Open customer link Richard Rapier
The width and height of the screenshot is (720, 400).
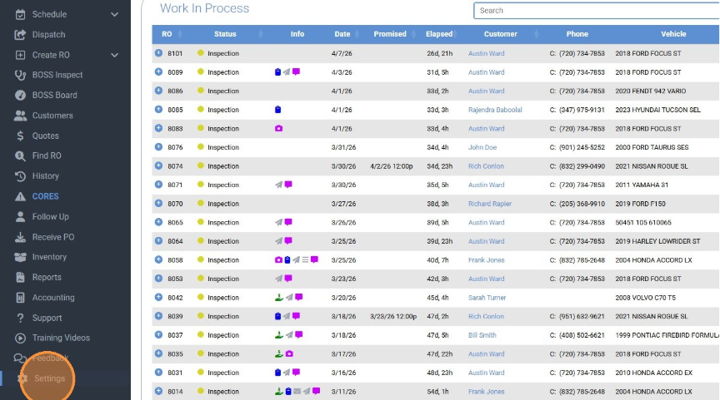(490, 204)
